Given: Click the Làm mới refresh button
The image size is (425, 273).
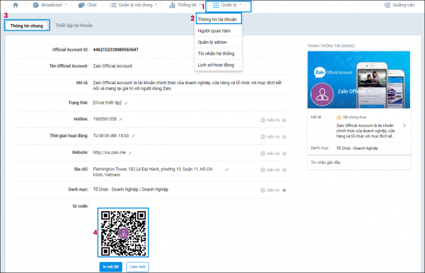Looking at the screenshot, I should click(x=138, y=266).
